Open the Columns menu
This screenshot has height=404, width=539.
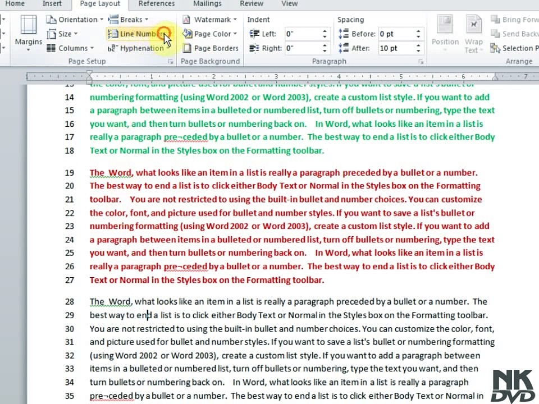pos(70,48)
